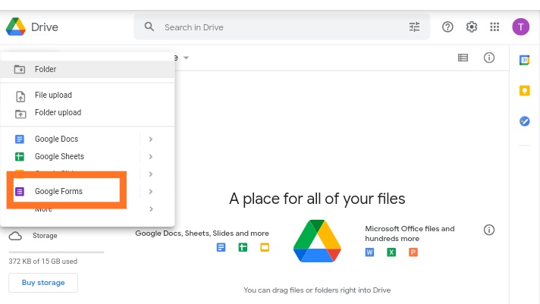Open Google Tasks side panel
The width and height of the screenshot is (540, 304).
coord(525,121)
